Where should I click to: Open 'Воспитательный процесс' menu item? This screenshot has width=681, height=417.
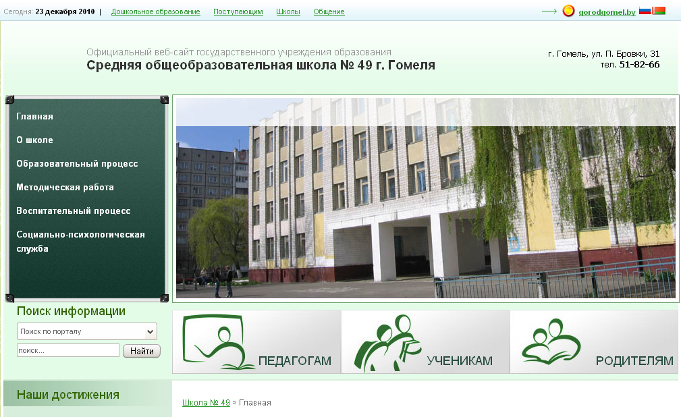73,211
